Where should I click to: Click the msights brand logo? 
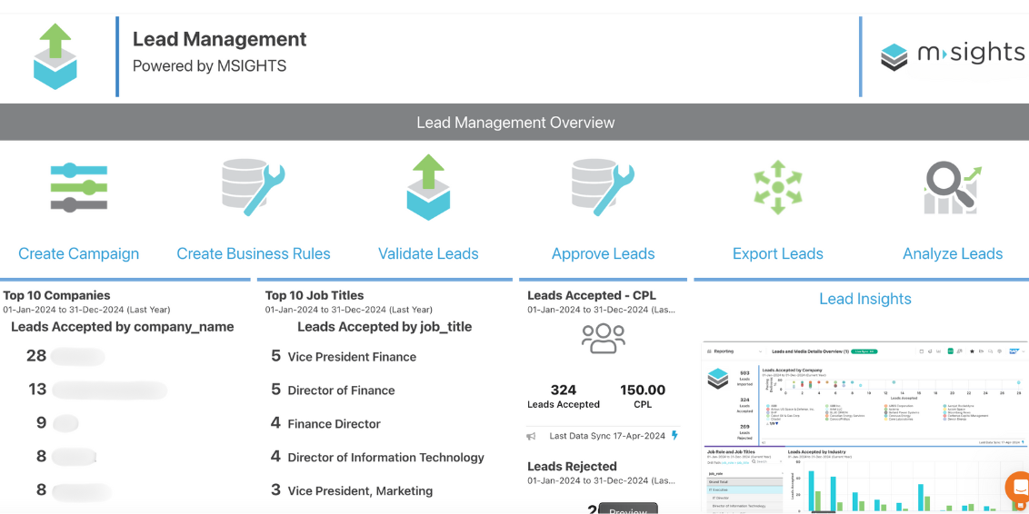952,55
